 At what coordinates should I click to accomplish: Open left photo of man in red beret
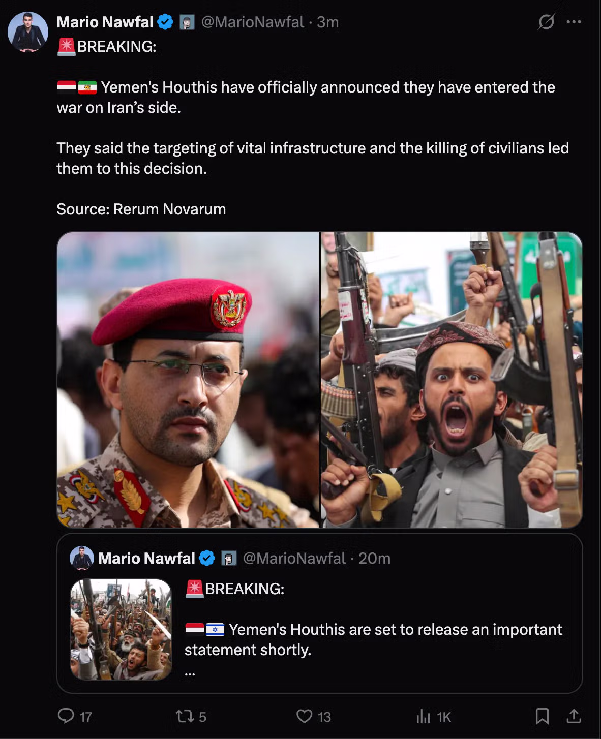(x=188, y=380)
